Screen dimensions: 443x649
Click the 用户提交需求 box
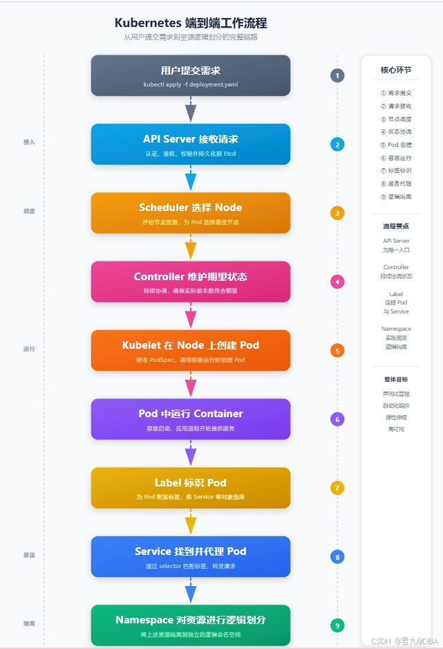191,75
